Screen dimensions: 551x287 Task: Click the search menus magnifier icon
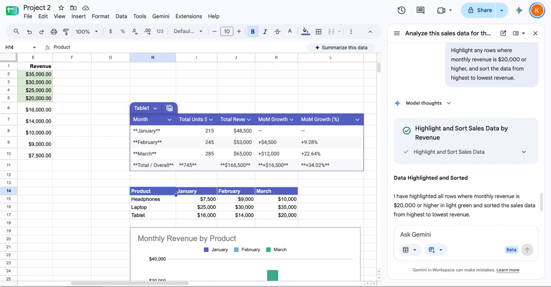(x=16, y=31)
